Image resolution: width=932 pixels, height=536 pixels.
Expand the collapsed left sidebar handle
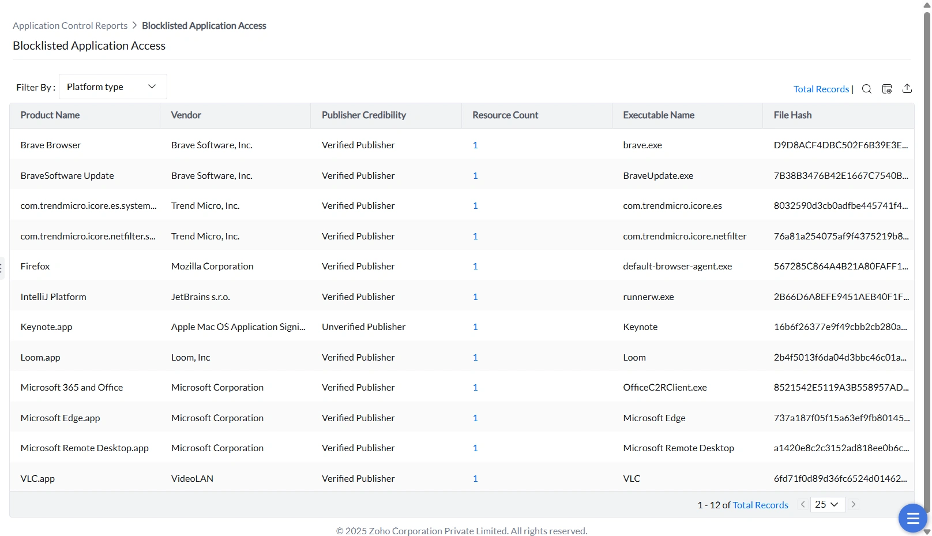2,268
